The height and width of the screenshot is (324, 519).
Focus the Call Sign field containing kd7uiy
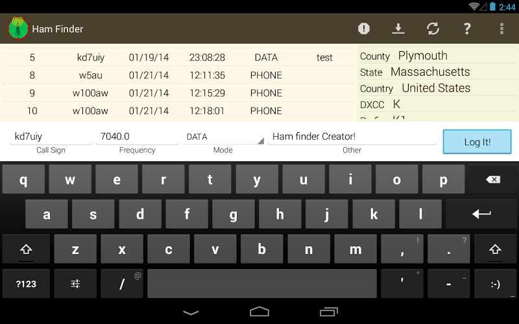51,137
